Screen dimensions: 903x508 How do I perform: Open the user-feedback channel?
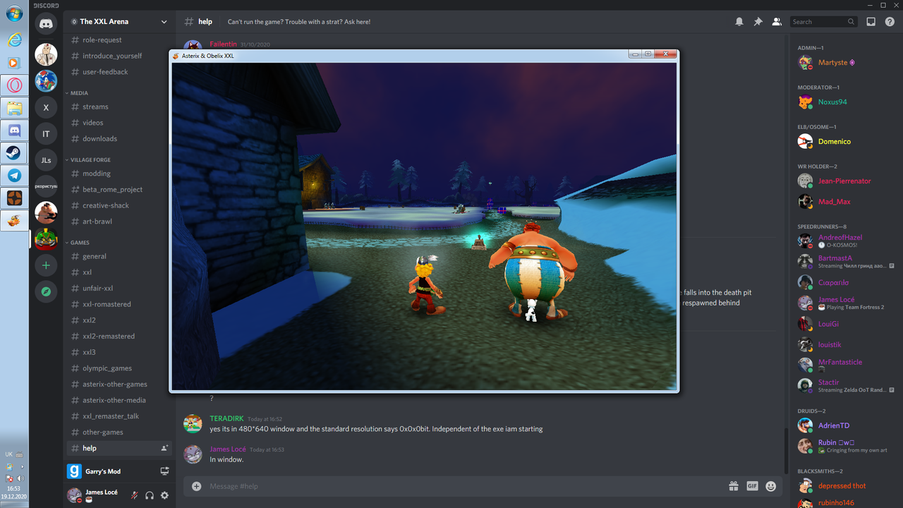(x=119, y=72)
